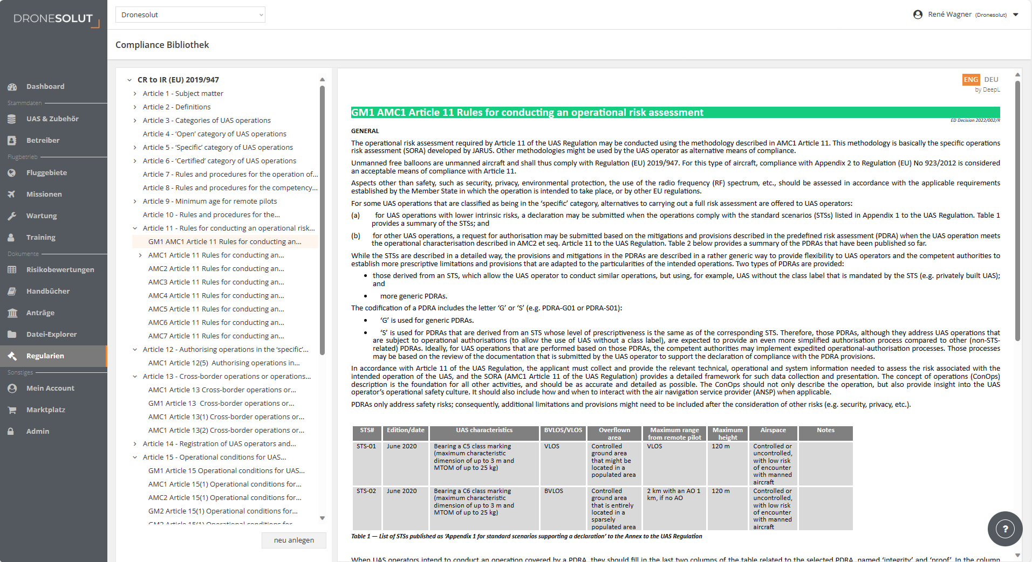This screenshot has height=562, width=1032.
Task: Expand Article 3 - Categories of UAS operations chevron
Action: (135, 121)
